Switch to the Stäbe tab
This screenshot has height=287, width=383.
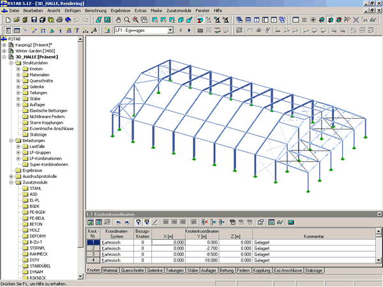pos(192,270)
